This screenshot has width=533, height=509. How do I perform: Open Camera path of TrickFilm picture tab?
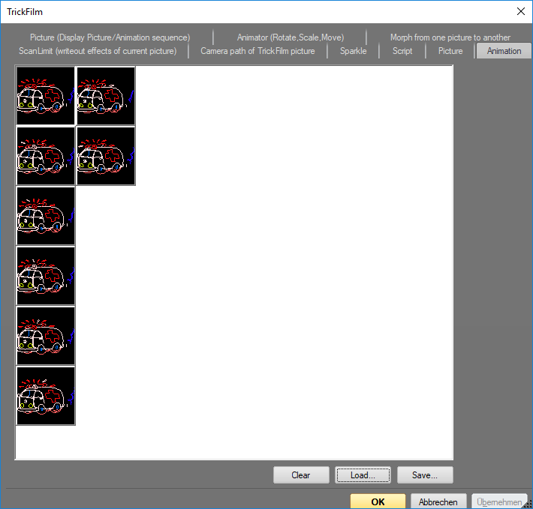(257, 51)
